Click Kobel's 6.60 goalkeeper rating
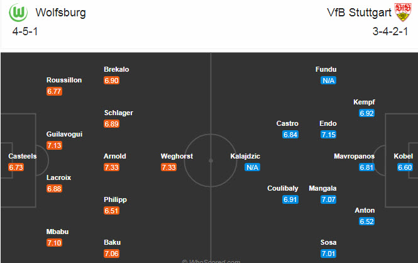 [404, 167]
